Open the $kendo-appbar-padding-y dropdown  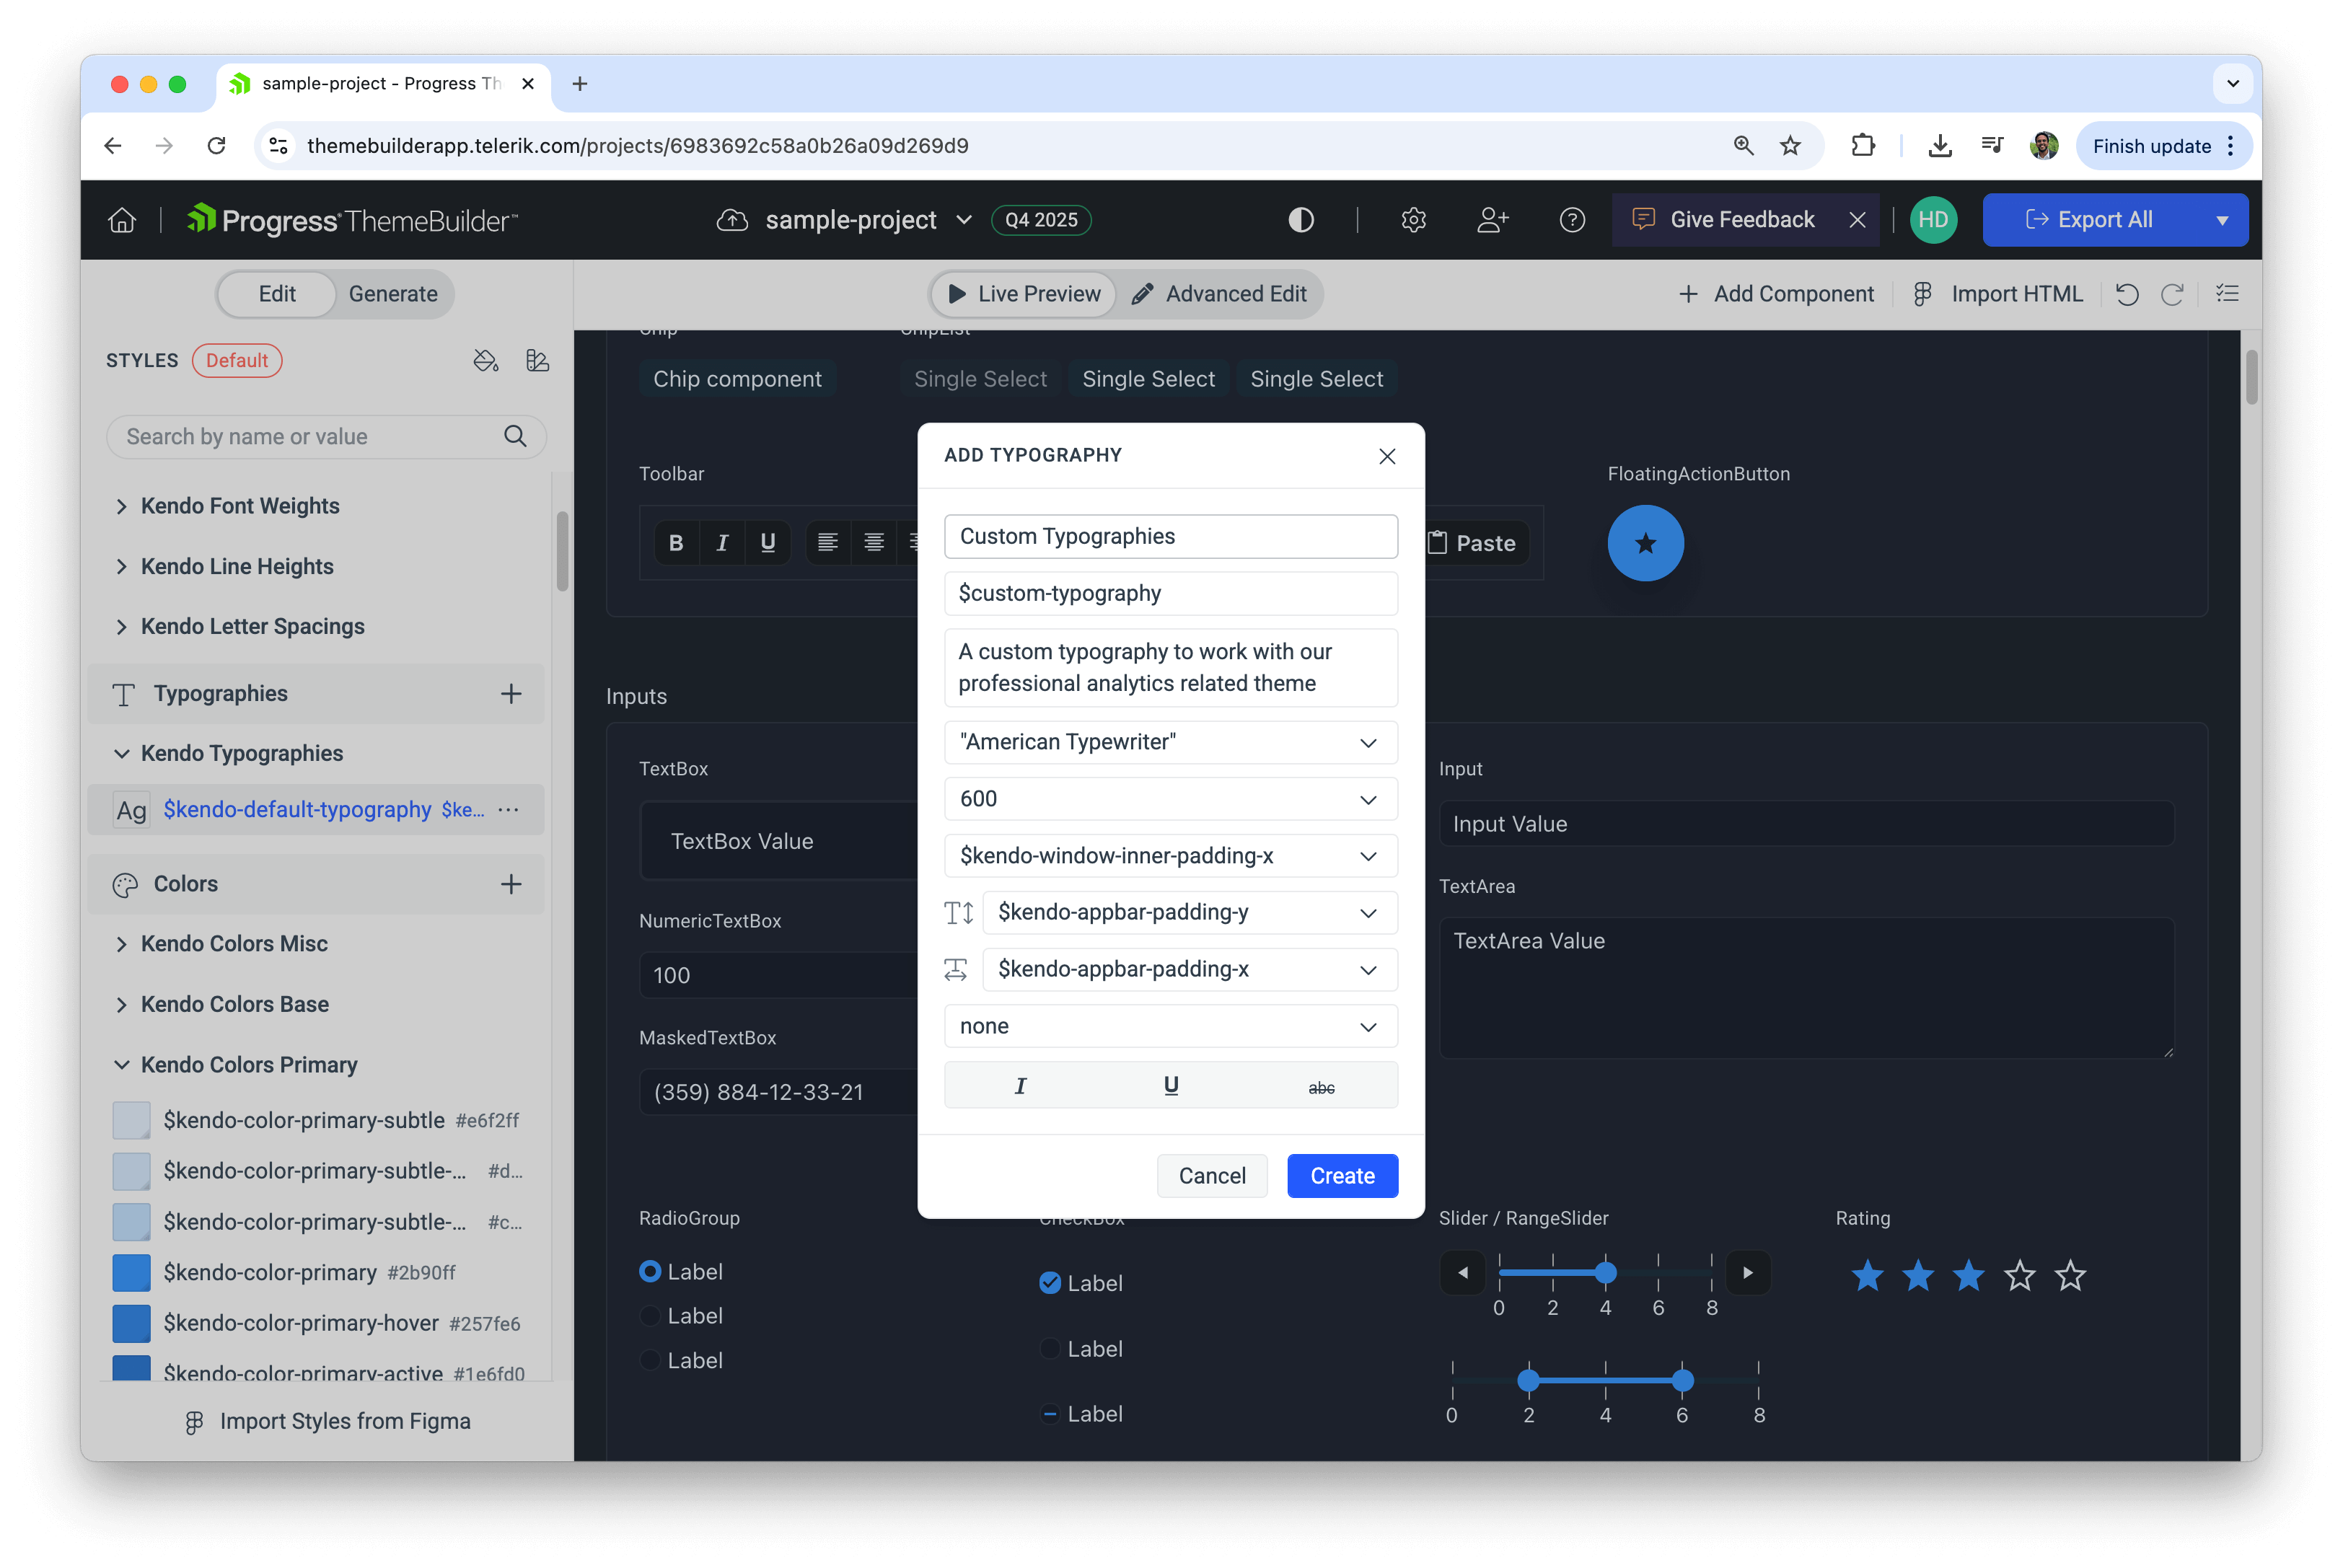pos(1190,912)
